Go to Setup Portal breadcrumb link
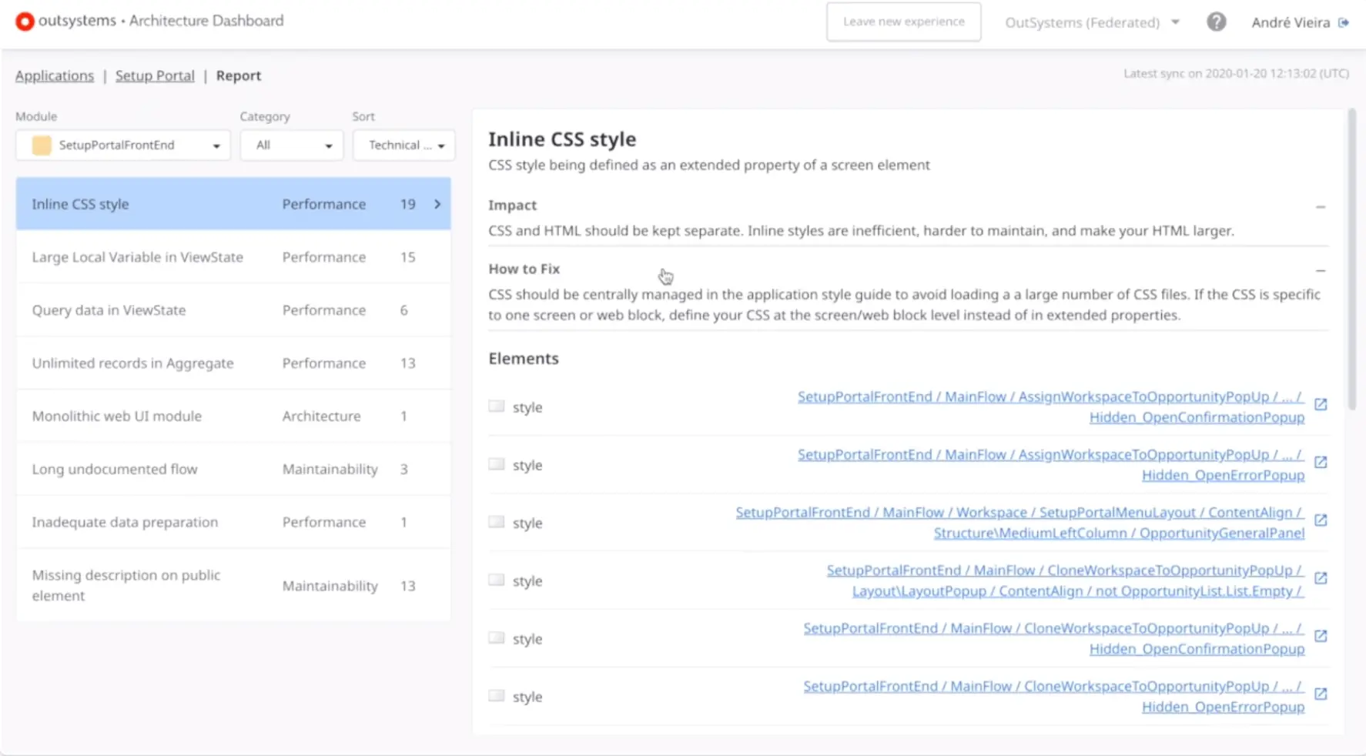Screen dimensions: 1366x756 click(155, 75)
